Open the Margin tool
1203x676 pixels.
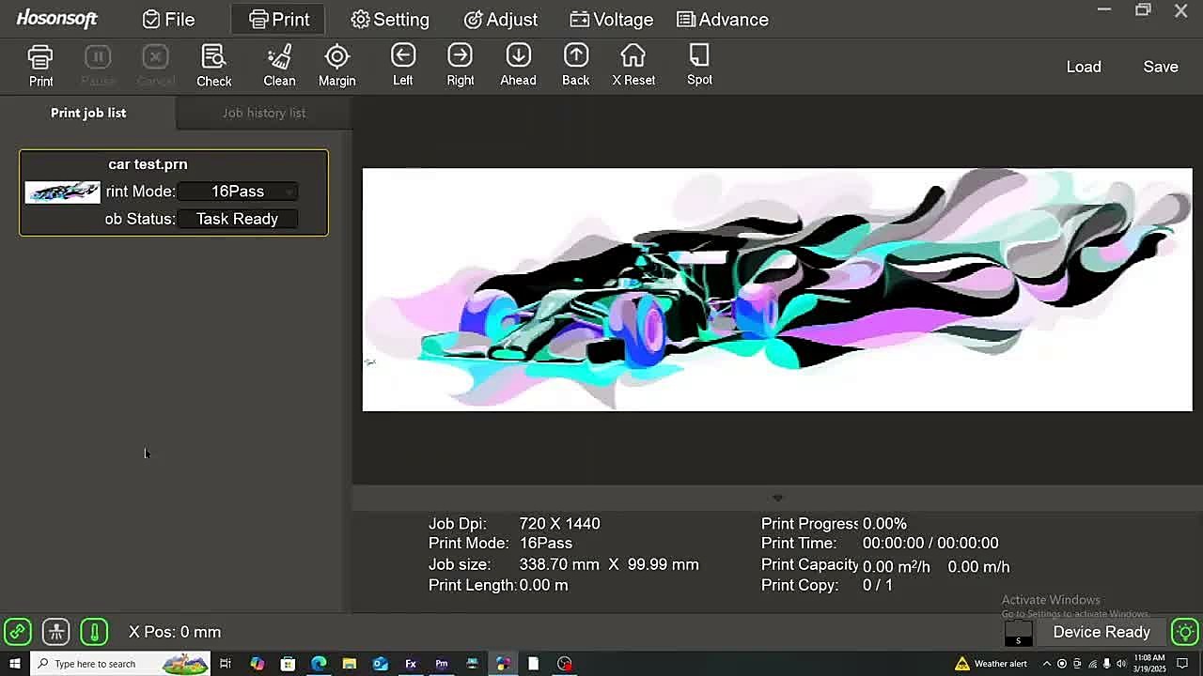pyautogui.click(x=336, y=66)
